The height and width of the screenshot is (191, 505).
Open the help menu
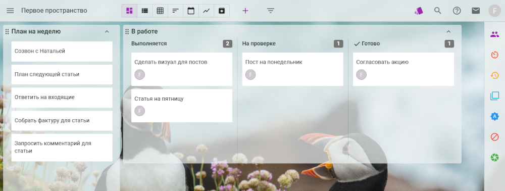pos(457,11)
